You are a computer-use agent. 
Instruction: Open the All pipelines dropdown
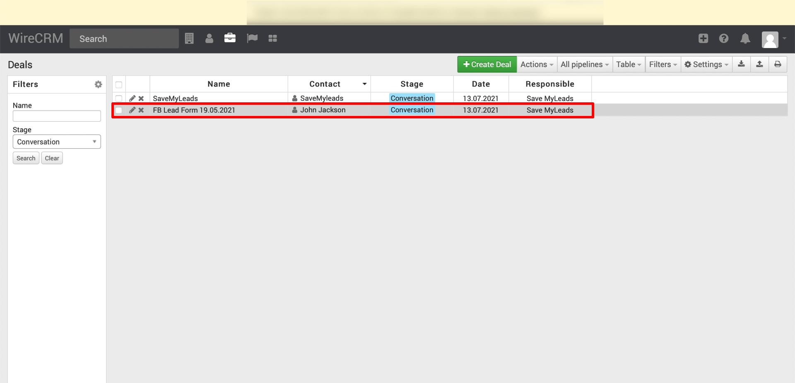pyautogui.click(x=585, y=64)
